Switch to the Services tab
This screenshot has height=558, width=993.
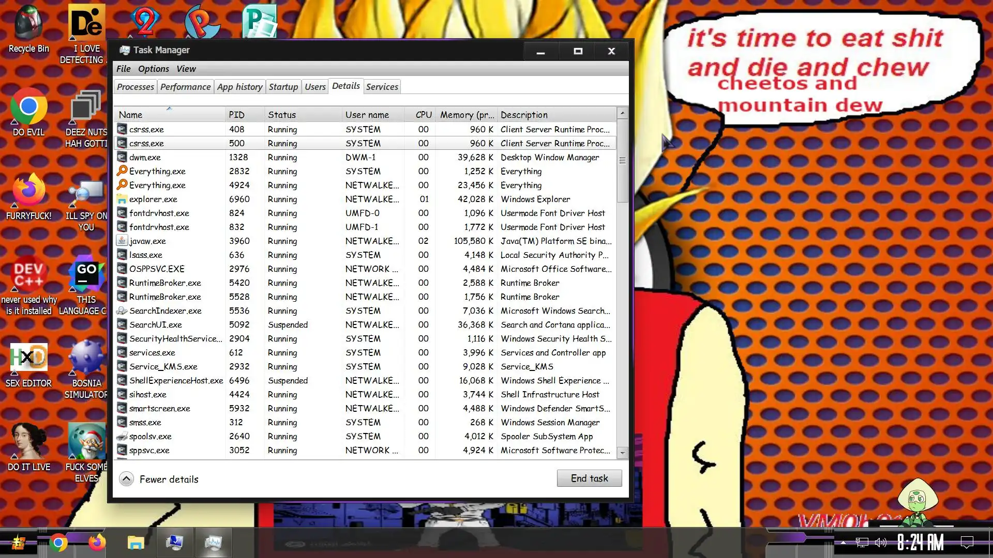point(382,87)
